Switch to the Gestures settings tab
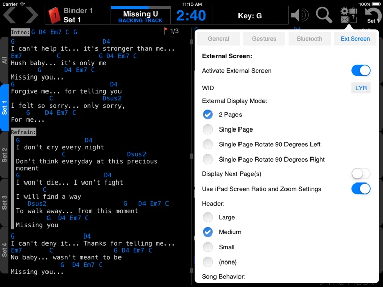This screenshot has width=383, height=287. (x=264, y=39)
